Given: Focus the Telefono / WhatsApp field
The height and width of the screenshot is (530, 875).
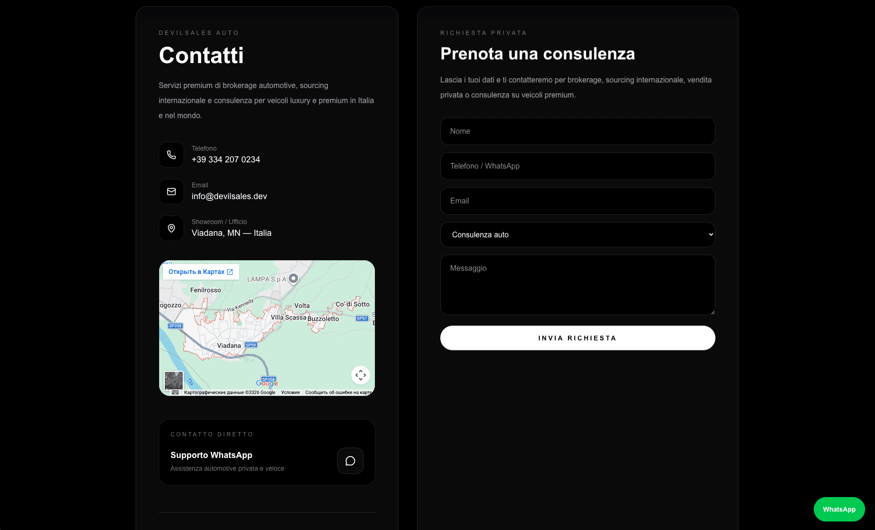Looking at the screenshot, I should (x=578, y=166).
